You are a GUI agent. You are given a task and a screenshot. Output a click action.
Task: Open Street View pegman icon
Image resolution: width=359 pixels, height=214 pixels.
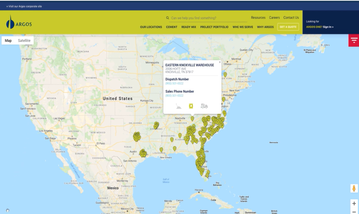354,189
